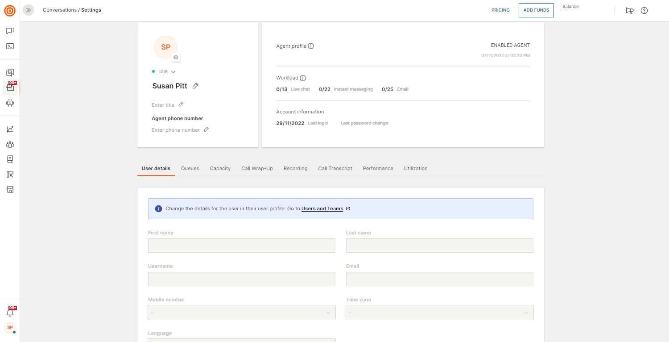Edit agent phone number with pencil icon
The image size is (669, 342).
click(x=206, y=129)
